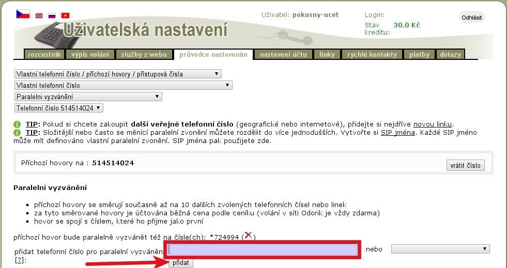The height and width of the screenshot is (268, 507).
Task: Open the top category dropdown for incoming calls
Action: coord(118,74)
